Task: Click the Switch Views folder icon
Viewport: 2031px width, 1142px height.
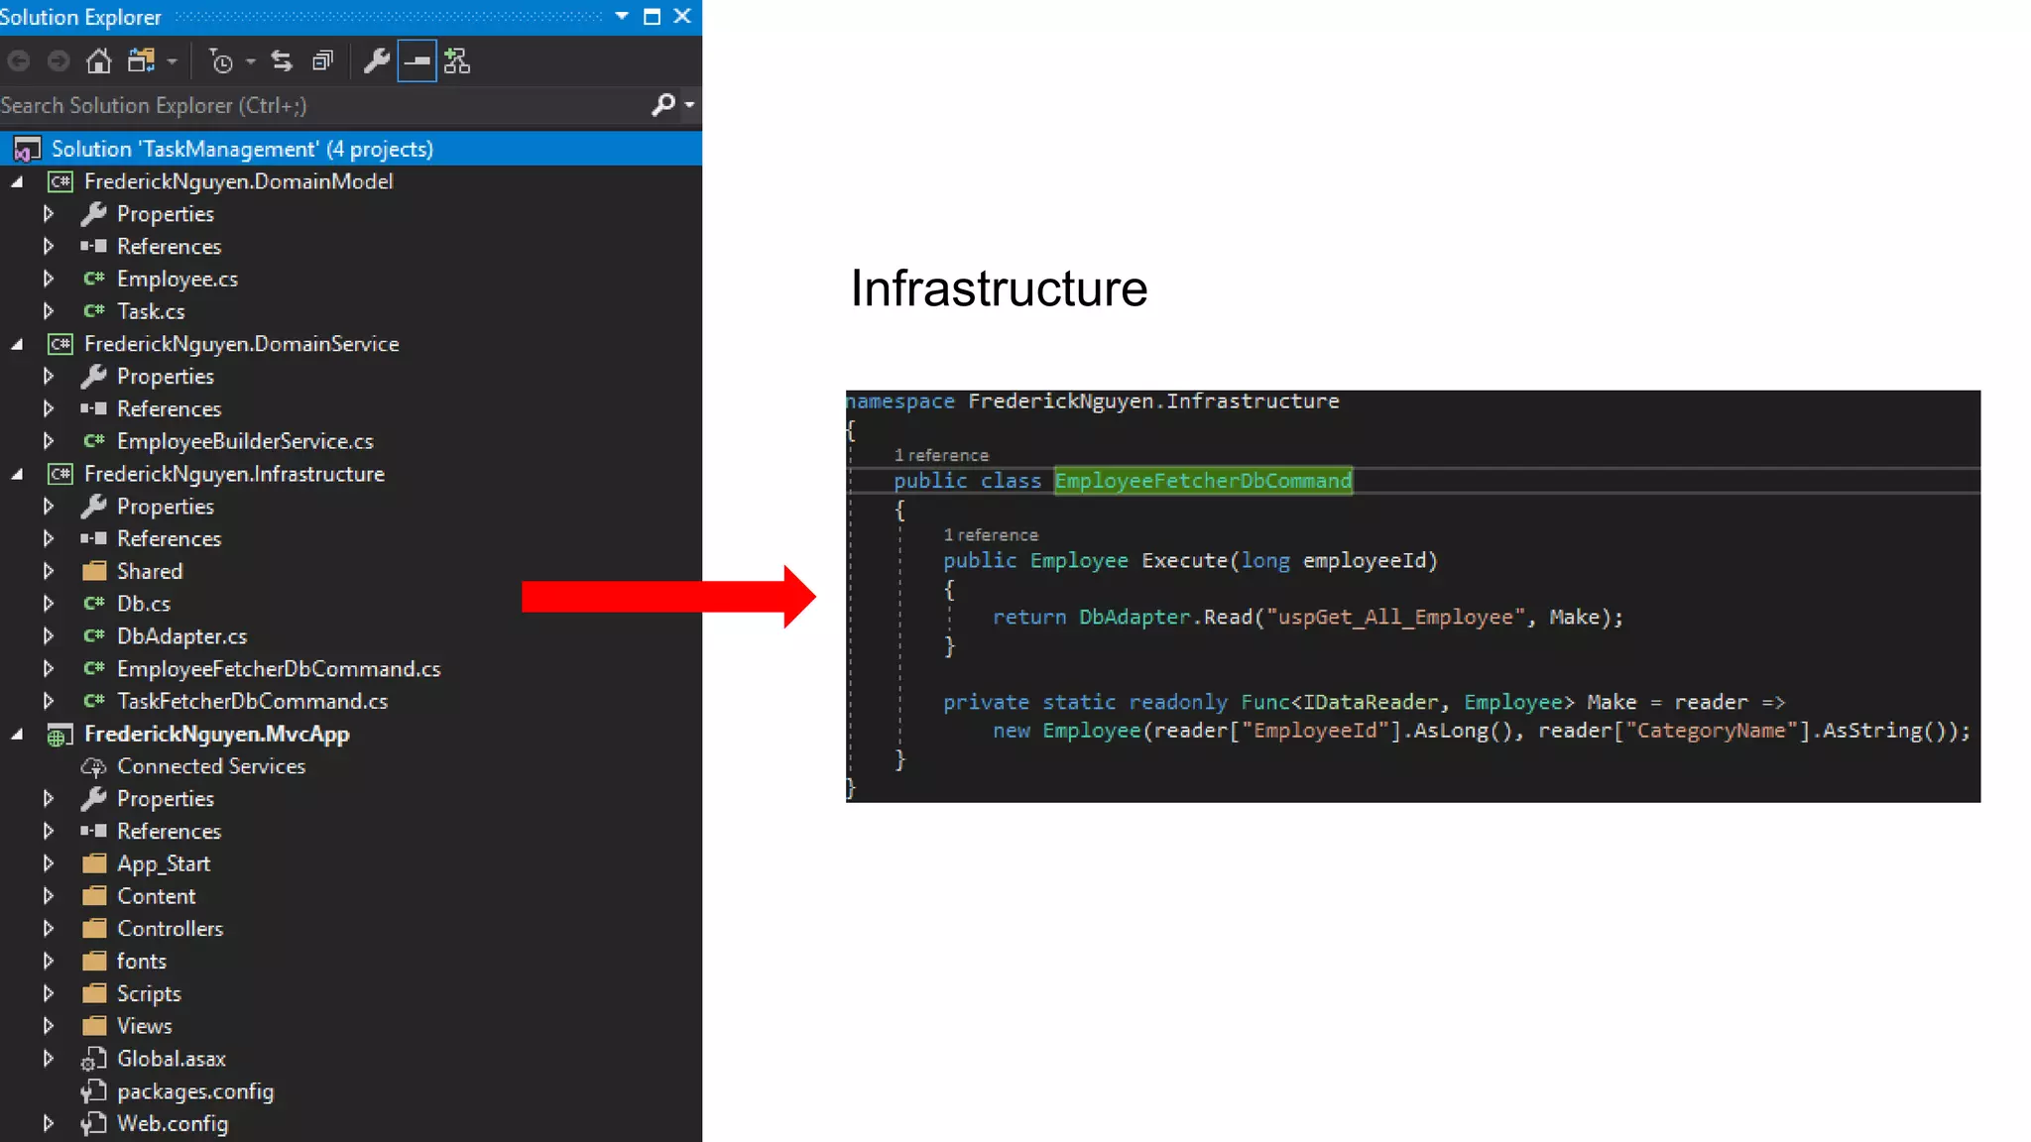Action: coord(141,61)
